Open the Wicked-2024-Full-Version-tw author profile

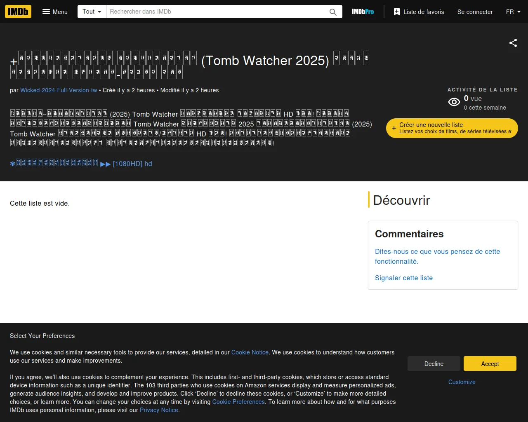[x=59, y=90]
